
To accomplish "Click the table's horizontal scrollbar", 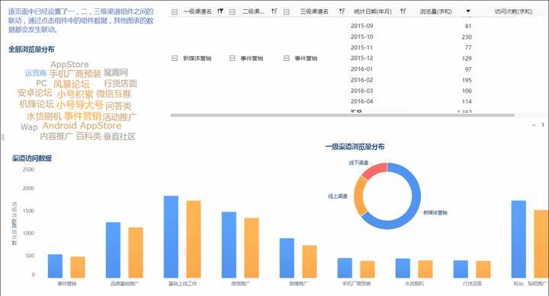I will click(342, 115).
